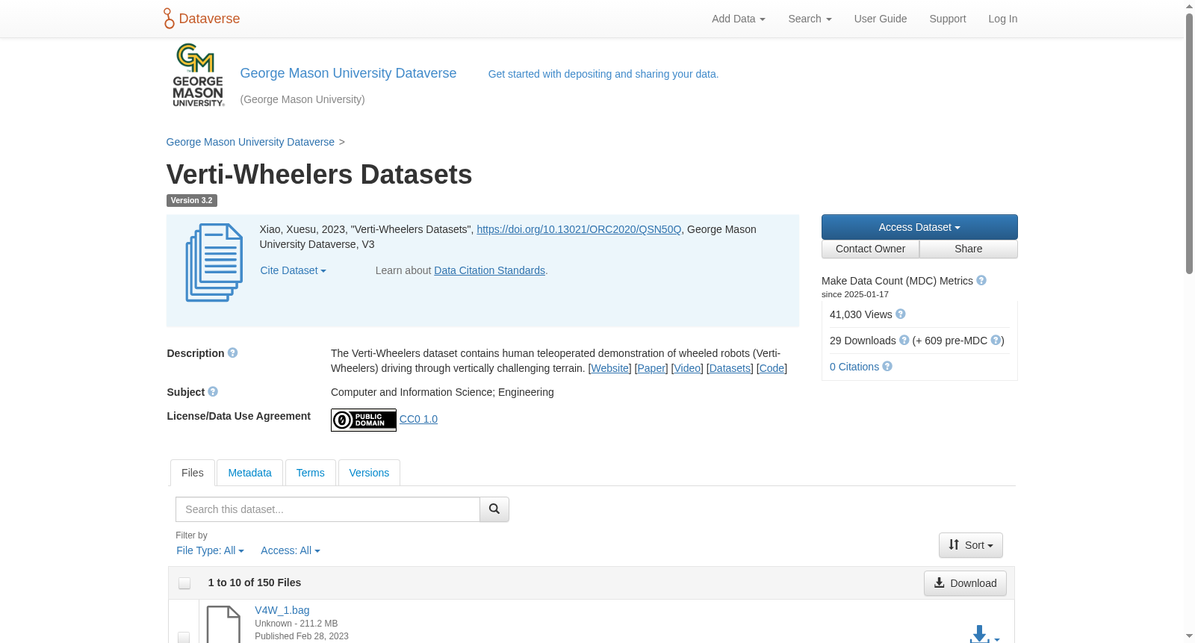
Task: Open the Code link in description
Action: 772,368
